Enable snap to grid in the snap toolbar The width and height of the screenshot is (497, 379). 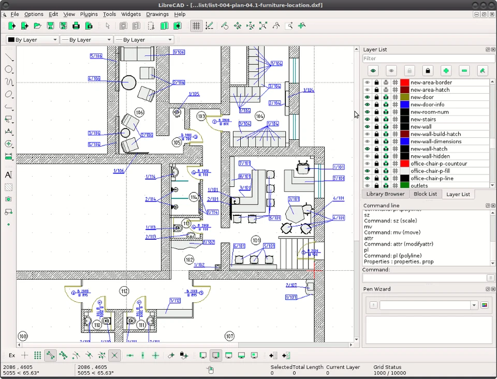click(37, 355)
